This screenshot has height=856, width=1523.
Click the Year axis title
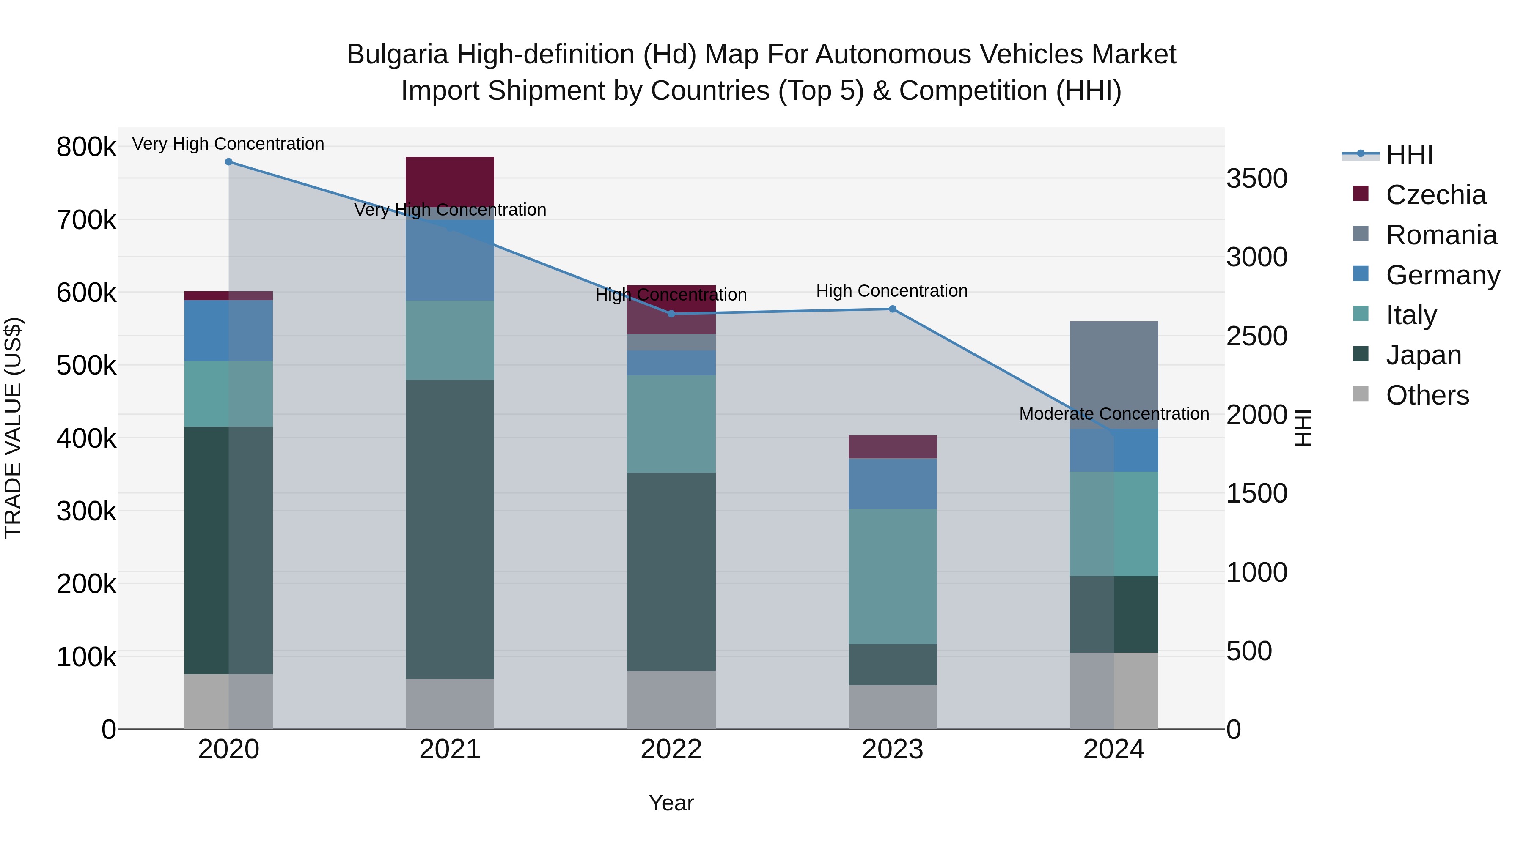click(671, 804)
